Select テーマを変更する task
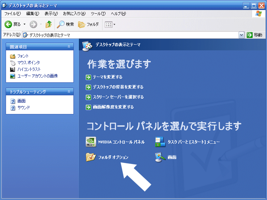 [x=107, y=77]
